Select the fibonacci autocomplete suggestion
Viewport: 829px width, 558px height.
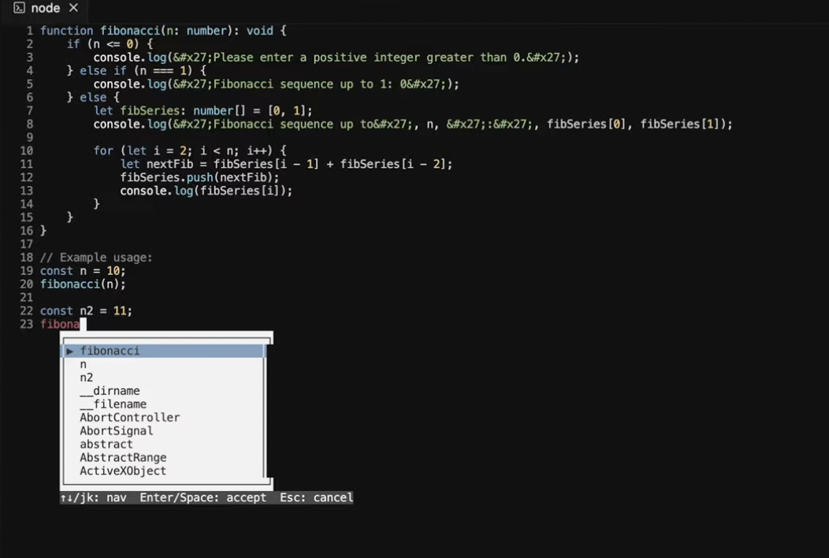(x=110, y=352)
